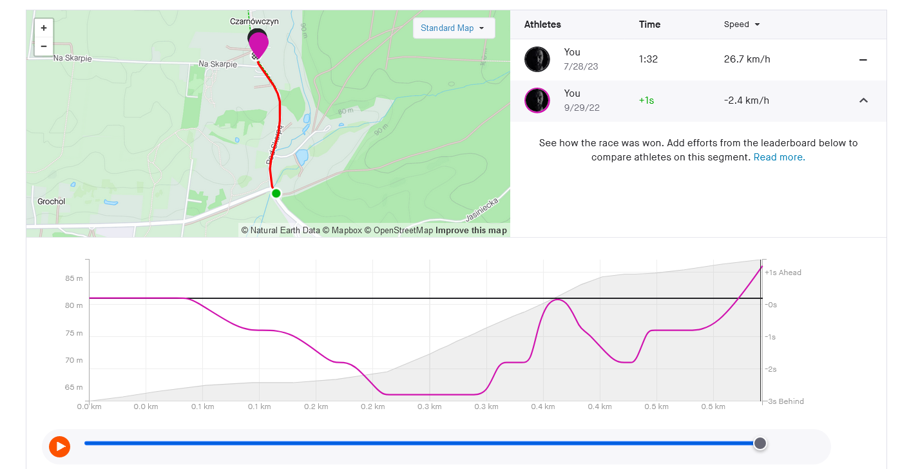The image size is (900, 469).
Task: Click the Czarnówczyn label on the map
Action: pos(254,21)
